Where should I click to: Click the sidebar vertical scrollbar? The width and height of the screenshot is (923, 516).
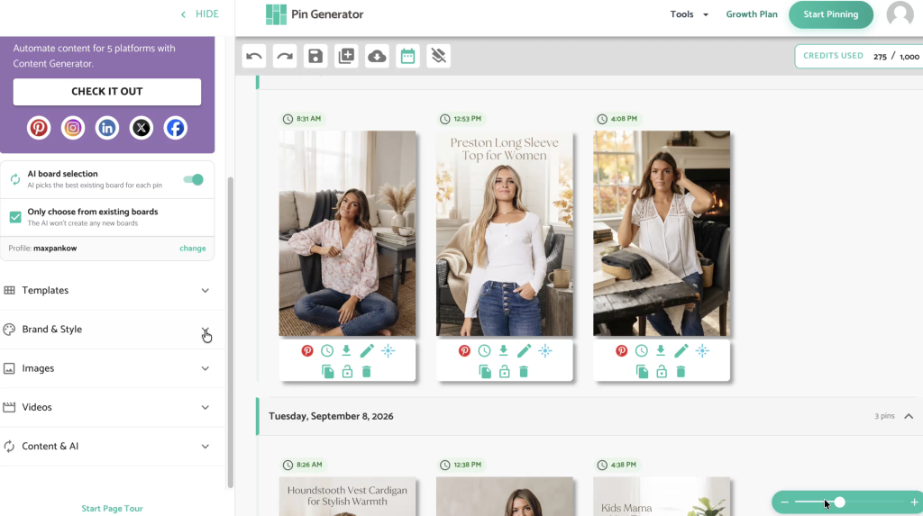click(x=230, y=332)
